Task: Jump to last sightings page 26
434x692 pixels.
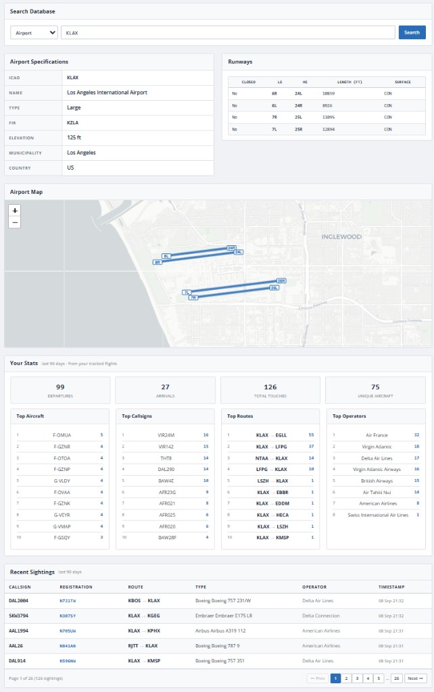Action: coord(396,678)
